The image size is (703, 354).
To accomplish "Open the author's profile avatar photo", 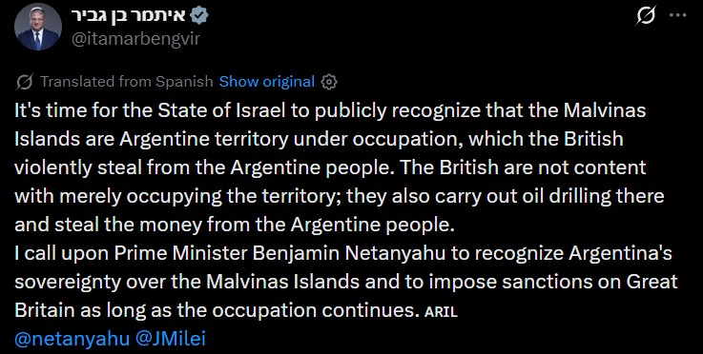I will coord(38,27).
